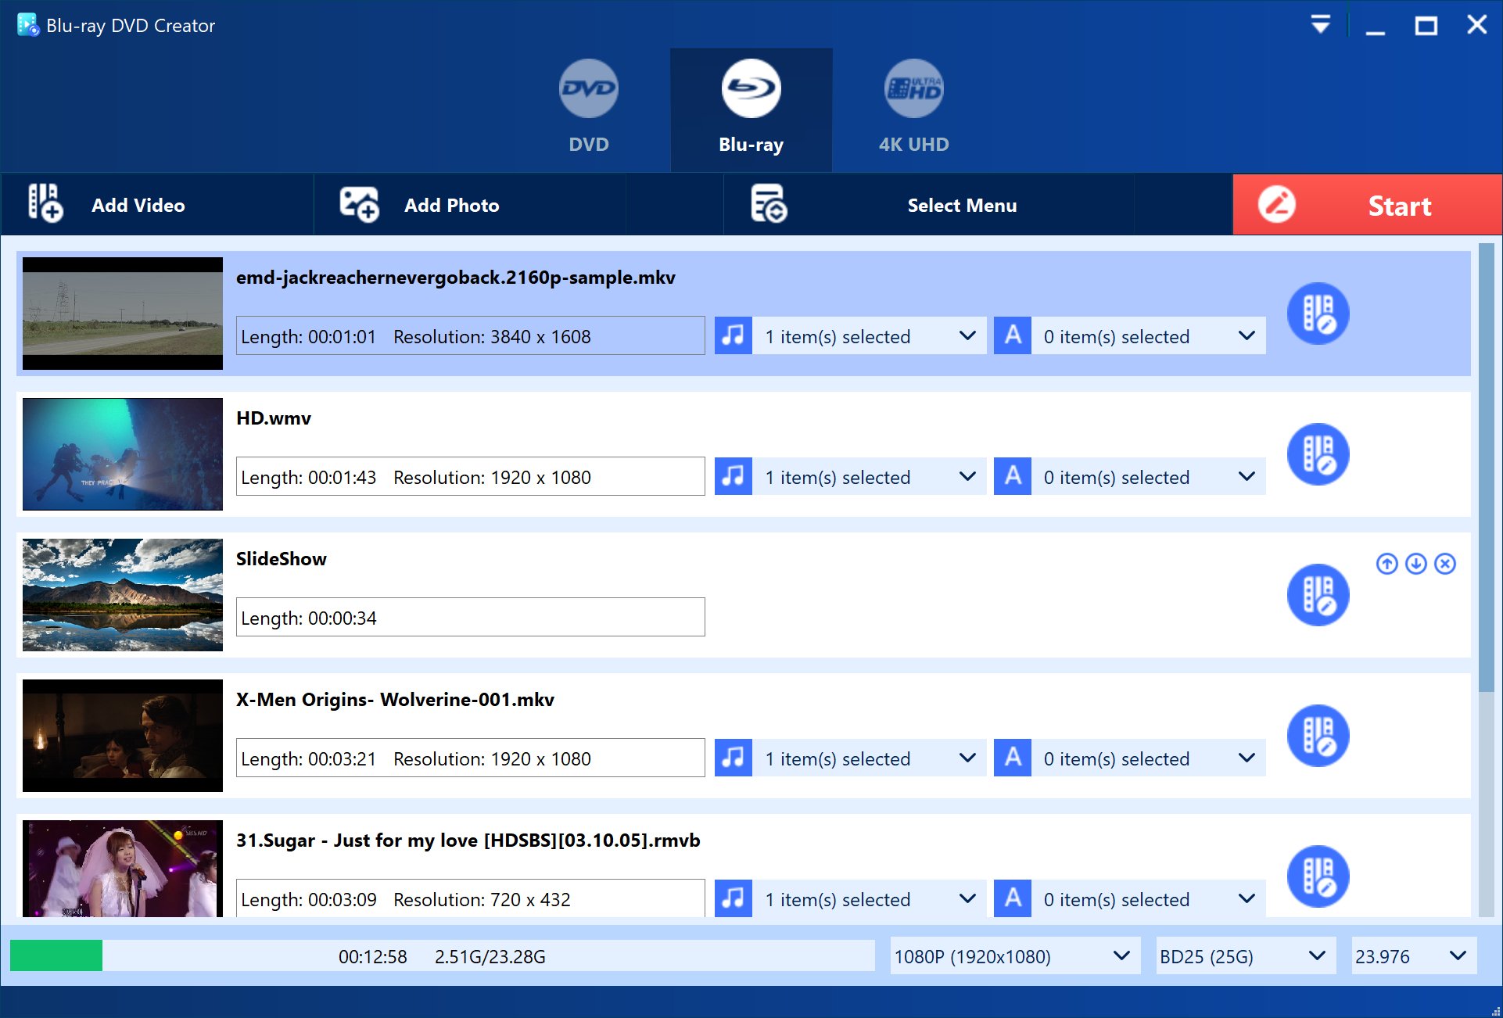This screenshot has height=1018, width=1503.
Task: Click the disc capacity progress bar
Action: coord(442,955)
